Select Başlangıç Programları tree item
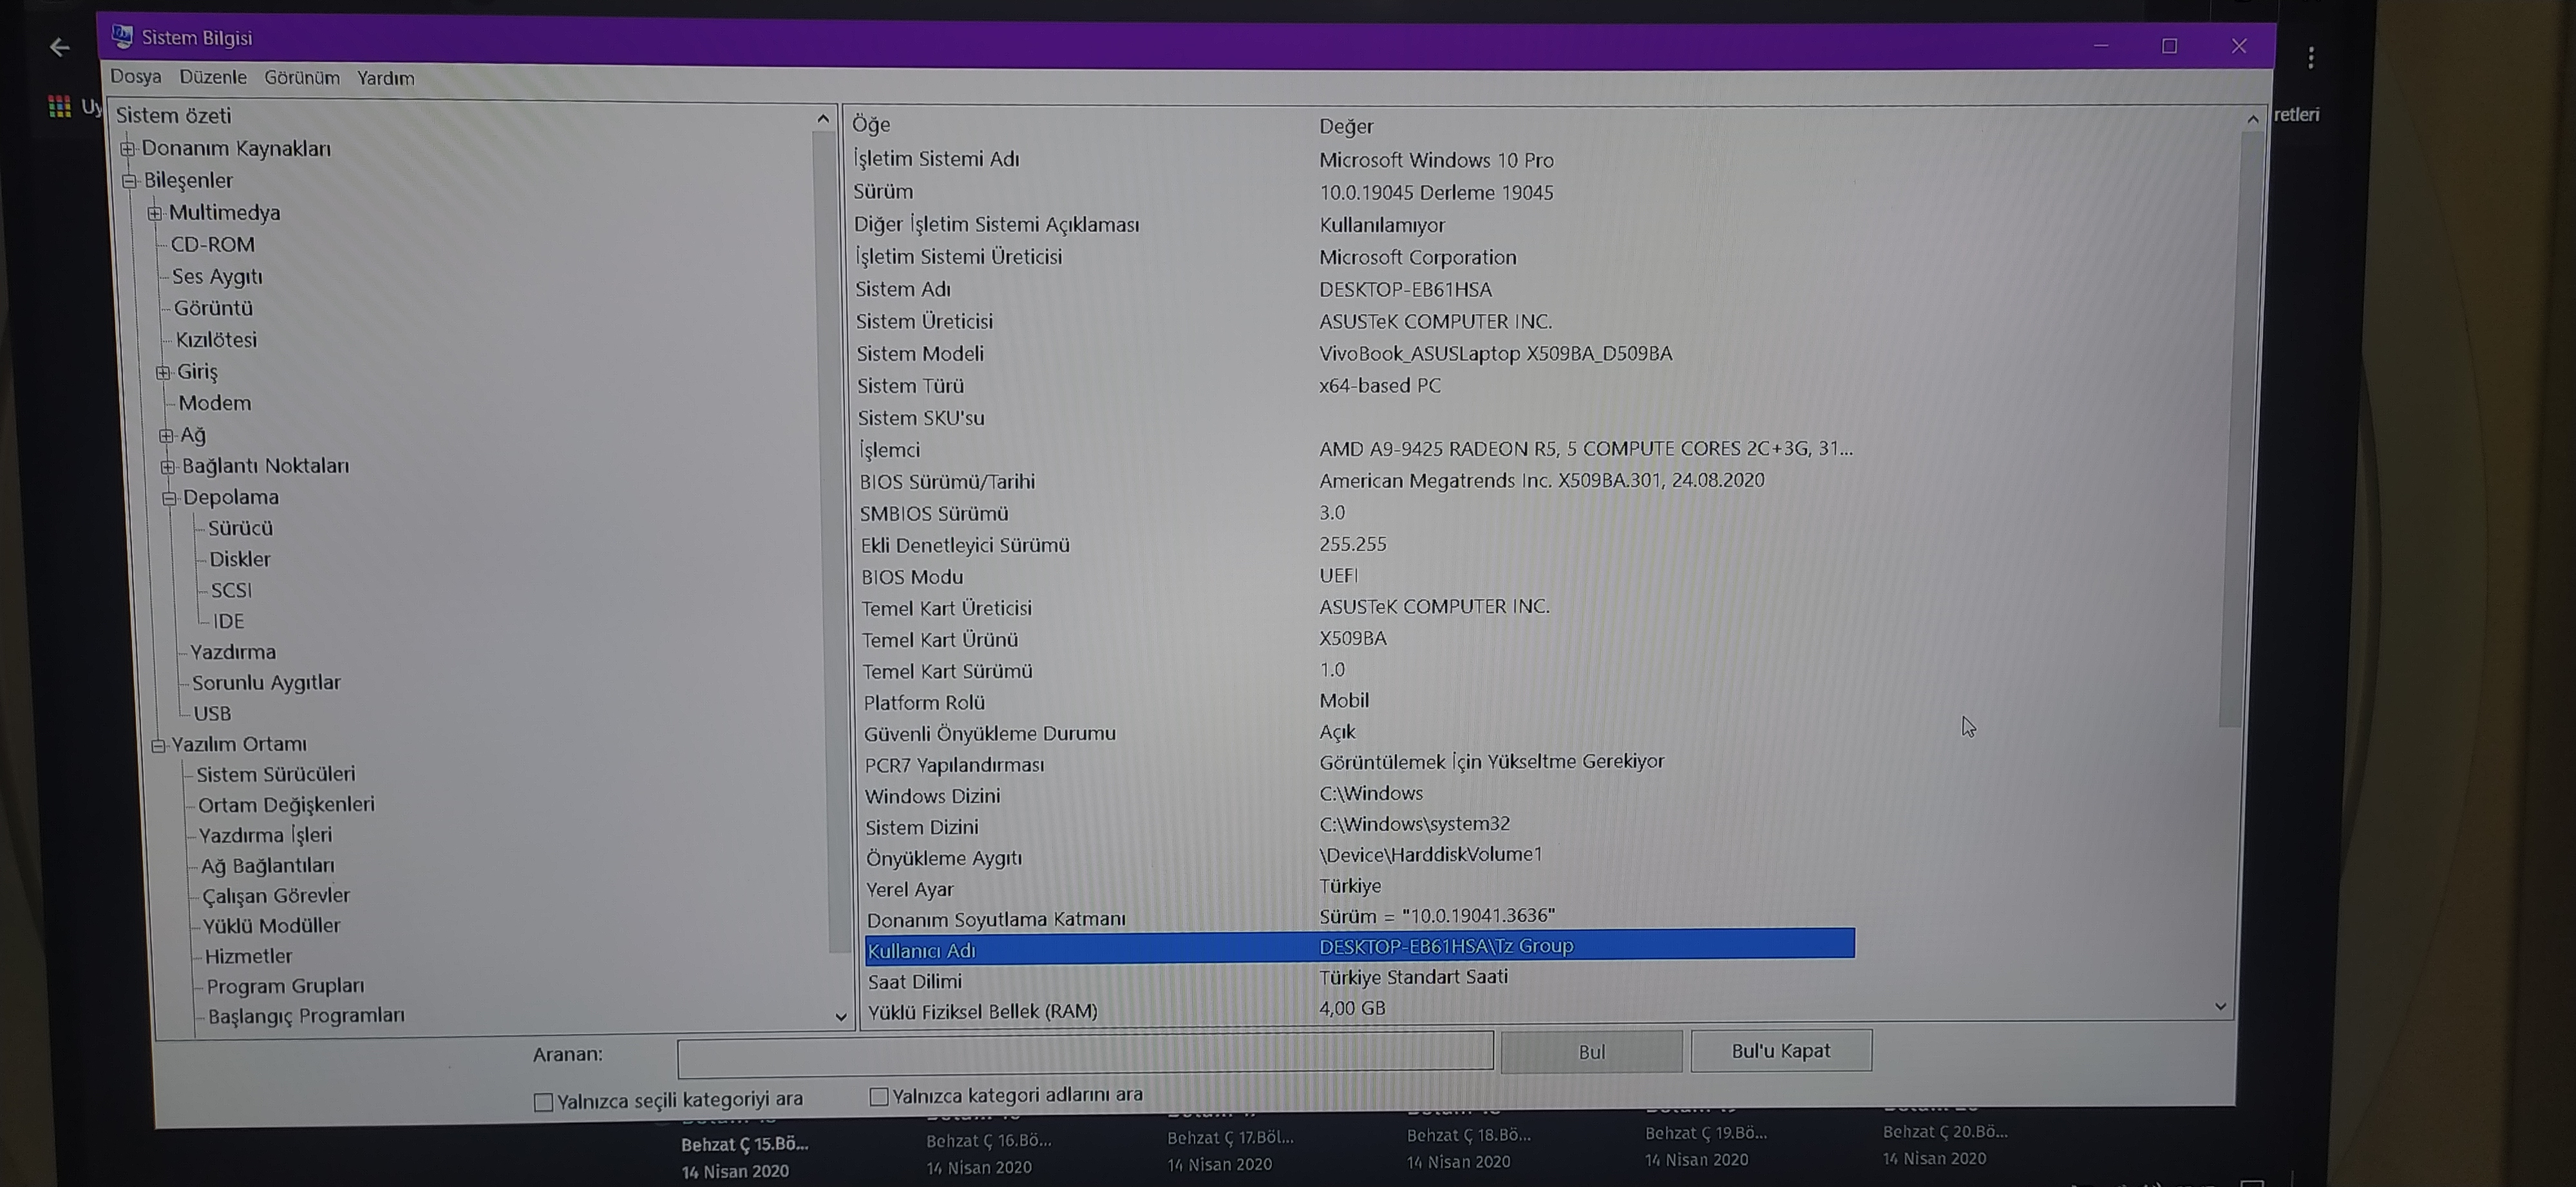Image resolution: width=2576 pixels, height=1187 pixels. tap(306, 1016)
